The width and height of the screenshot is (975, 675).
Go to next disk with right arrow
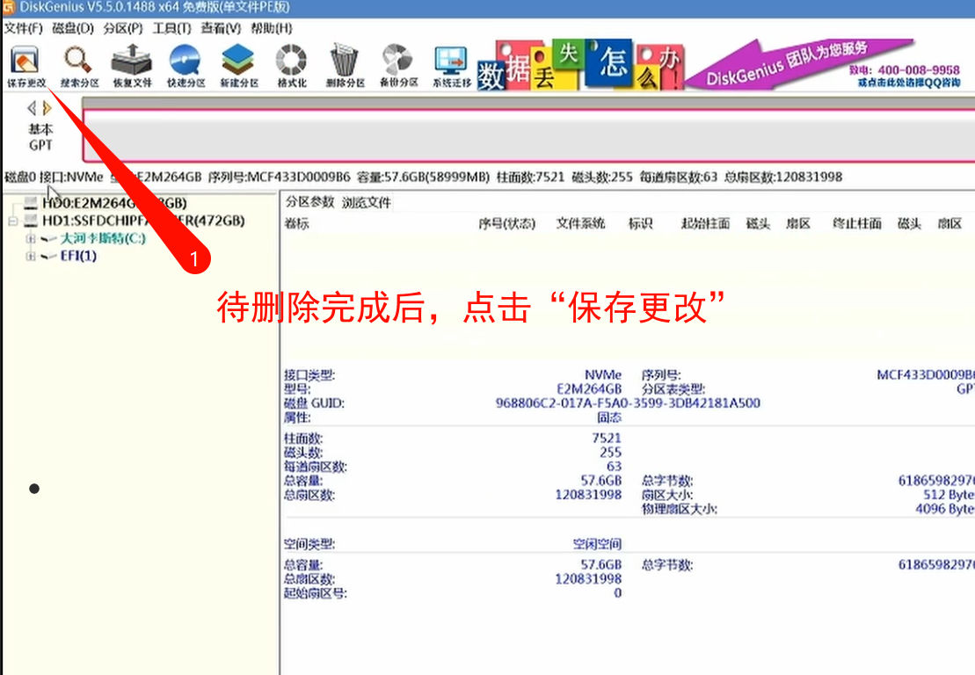click(x=47, y=108)
